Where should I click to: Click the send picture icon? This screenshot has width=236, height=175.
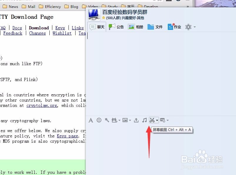(125, 120)
